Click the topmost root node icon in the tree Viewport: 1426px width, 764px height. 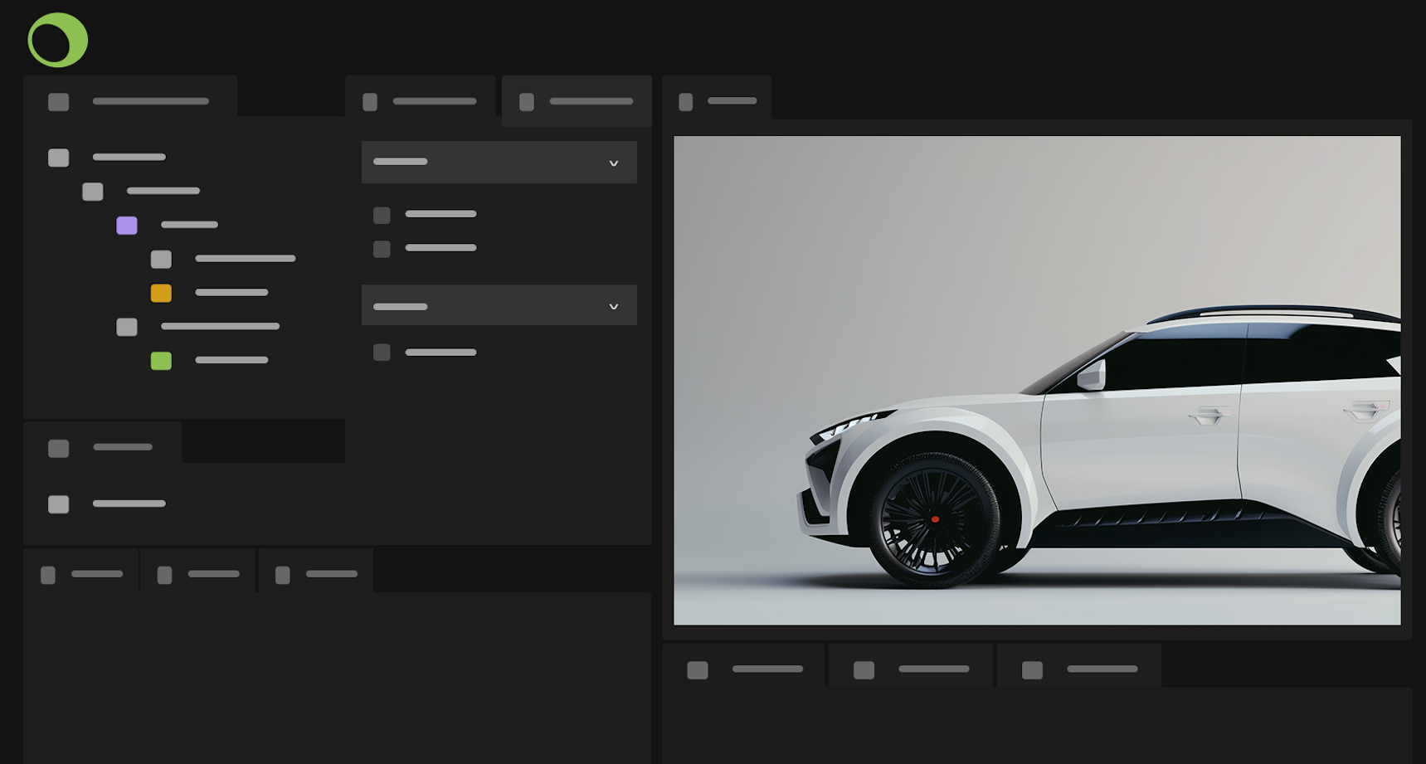pyautogui.click(x=59, y=158)
